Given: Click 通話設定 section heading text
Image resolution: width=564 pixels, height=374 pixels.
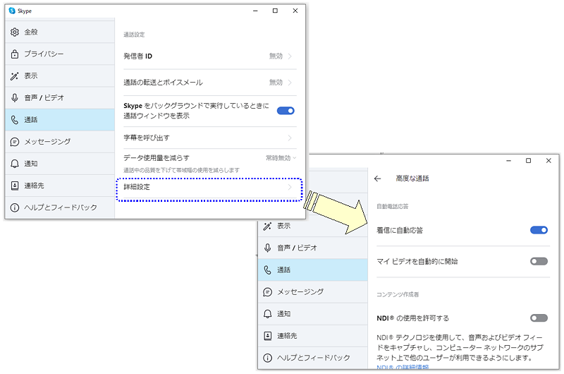Looking at the screenshot, I should tap(134, 35).
